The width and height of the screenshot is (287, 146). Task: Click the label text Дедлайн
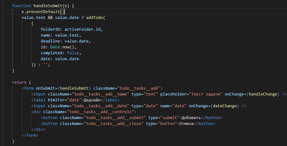(x=92, y=100)
